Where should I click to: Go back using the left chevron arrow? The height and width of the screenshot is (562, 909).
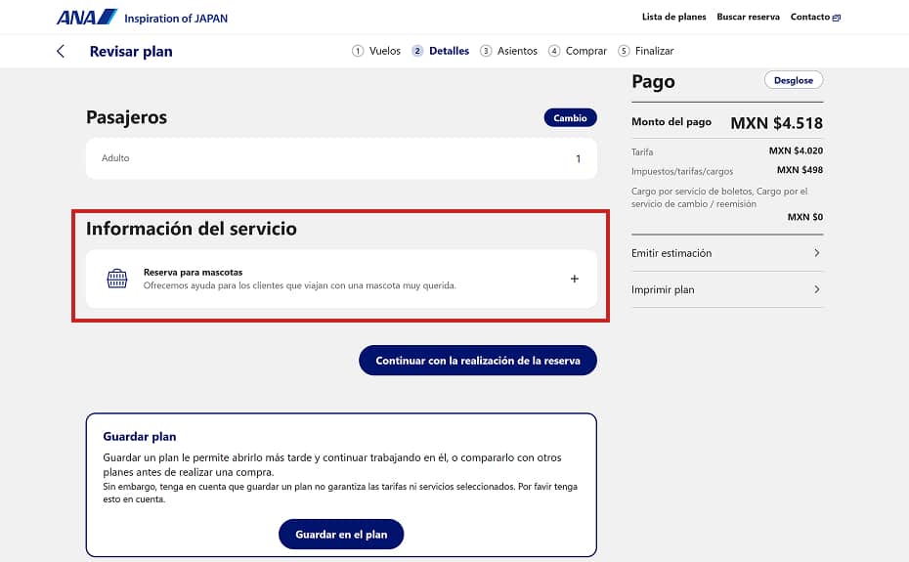[61, 51]
